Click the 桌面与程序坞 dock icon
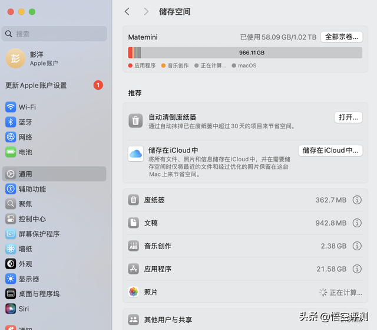The image size is (377, 330). (x=11, y=294)
